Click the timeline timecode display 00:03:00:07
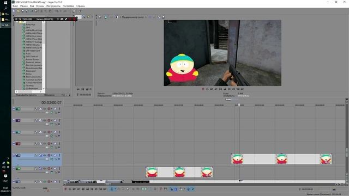The image size is (349, 196). [51, 102]
